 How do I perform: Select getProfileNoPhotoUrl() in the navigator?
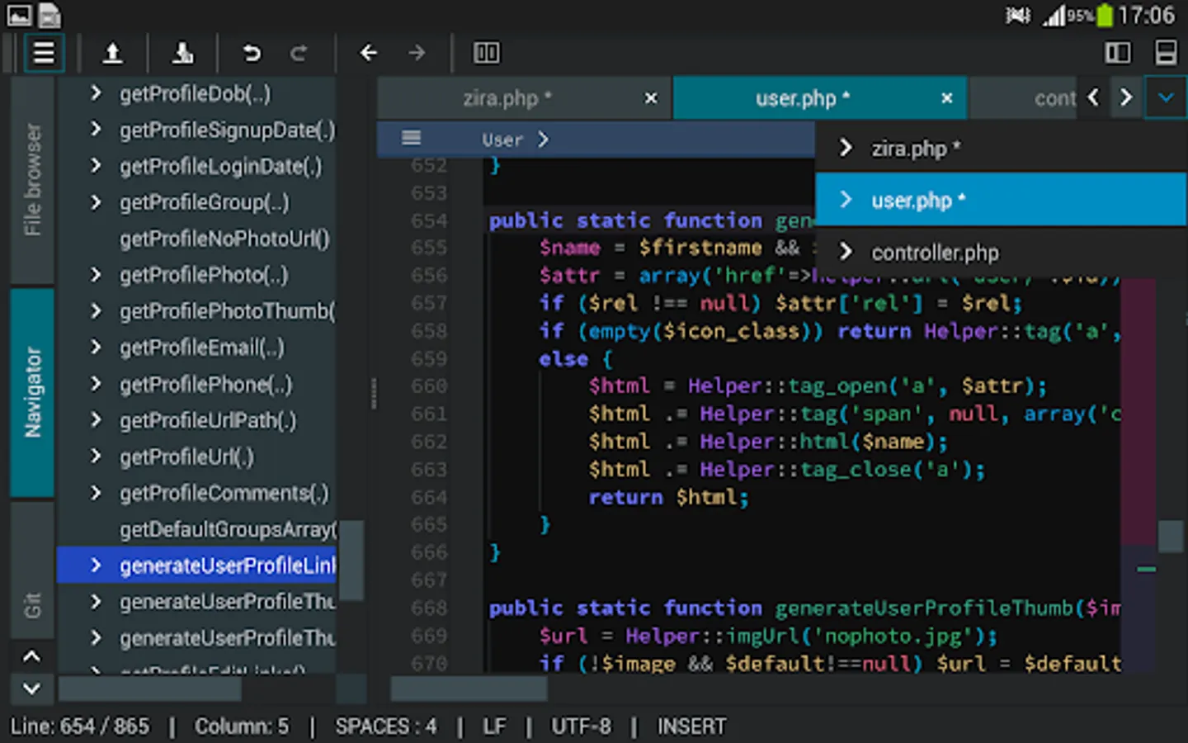(x=224, y=239)
